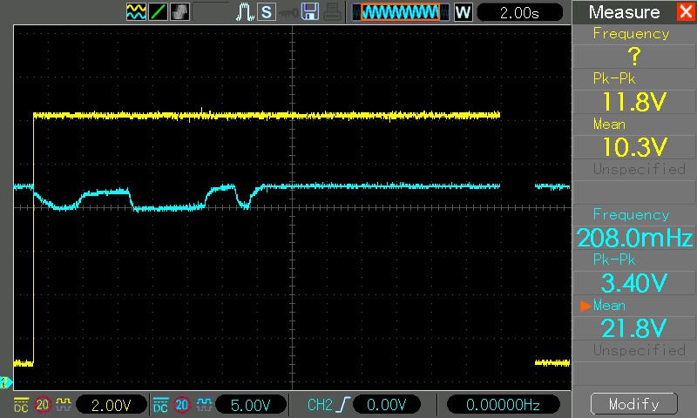This screenshot has width=697, height=418.
Task: Select the green diagonal line XY icon
Action: click(158, 11)
